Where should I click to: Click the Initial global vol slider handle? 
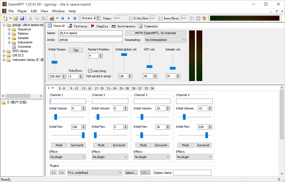[x=124, y=55]
